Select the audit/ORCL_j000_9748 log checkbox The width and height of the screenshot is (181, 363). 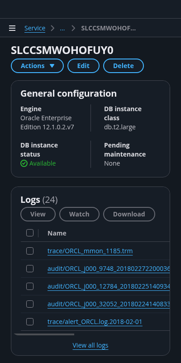(30, 269)
